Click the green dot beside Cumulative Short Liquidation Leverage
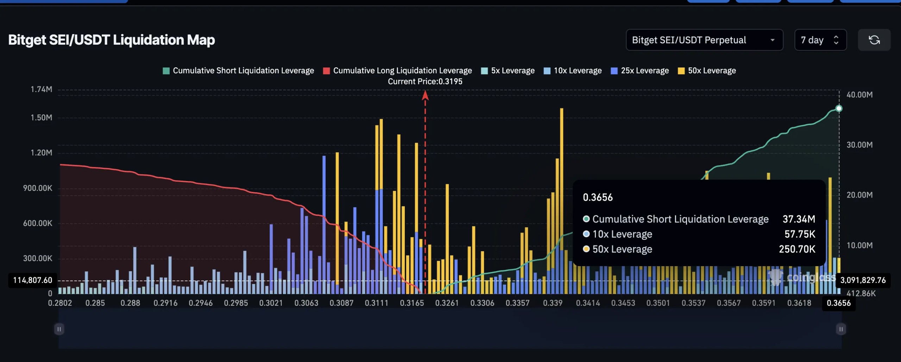901x362 pixels. (x=586, y=219)
